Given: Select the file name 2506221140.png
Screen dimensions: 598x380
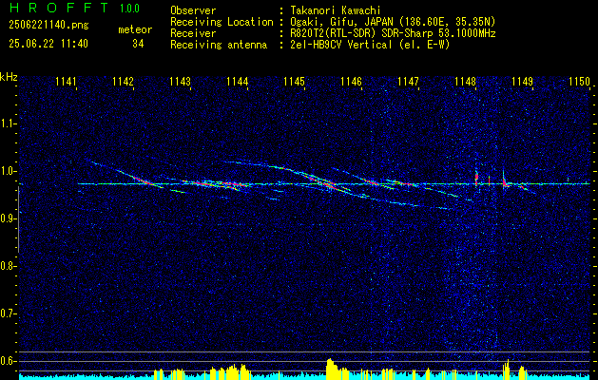Looking at the screenshot, I should click(x=48, y=25).
